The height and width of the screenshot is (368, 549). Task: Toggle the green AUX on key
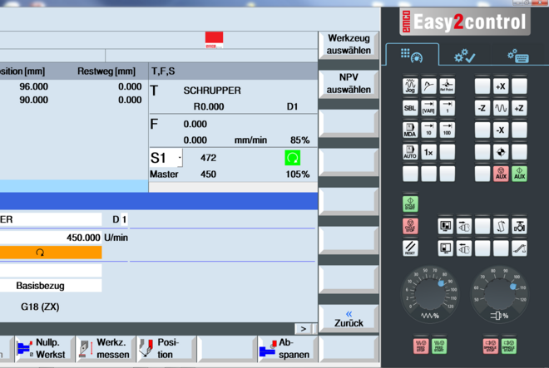[519, 174]
